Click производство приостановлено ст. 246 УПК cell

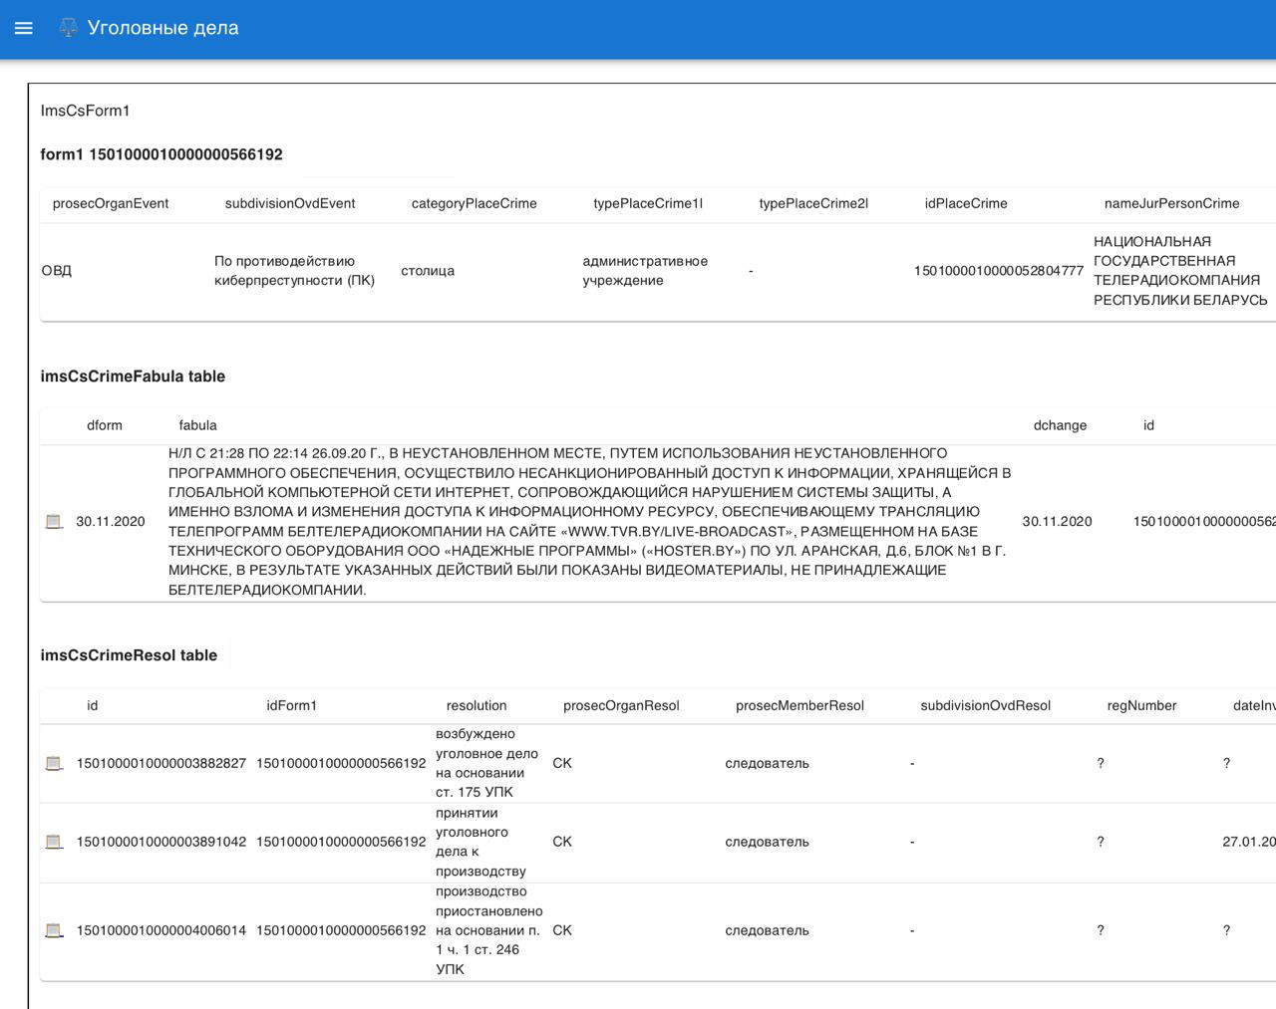(x=489, y=931)
